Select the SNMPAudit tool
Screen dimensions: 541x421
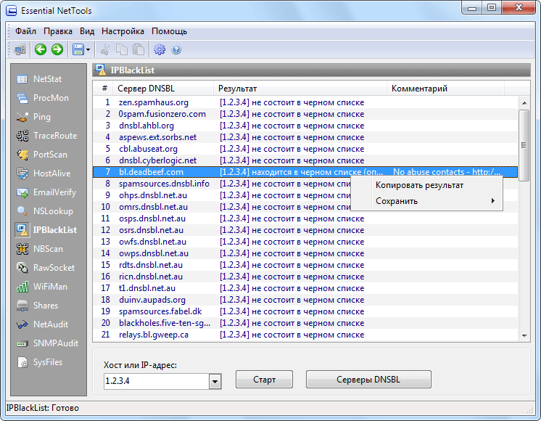(x=48, y=343)
